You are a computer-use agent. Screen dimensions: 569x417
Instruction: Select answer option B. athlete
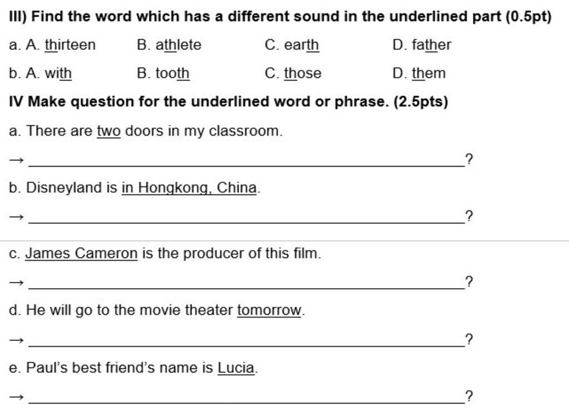[169, 45]
